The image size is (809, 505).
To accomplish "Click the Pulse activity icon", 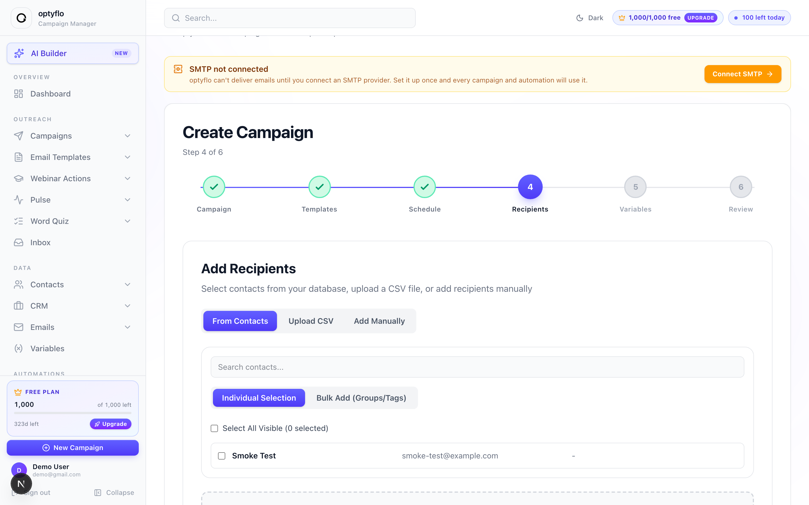I will point(18,200).
